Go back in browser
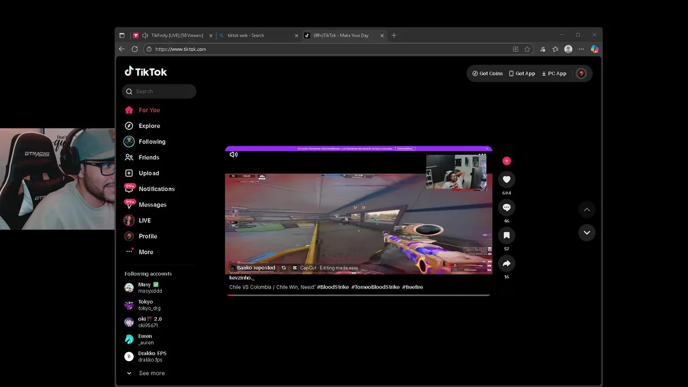688x387 pixels. point(122,49)
